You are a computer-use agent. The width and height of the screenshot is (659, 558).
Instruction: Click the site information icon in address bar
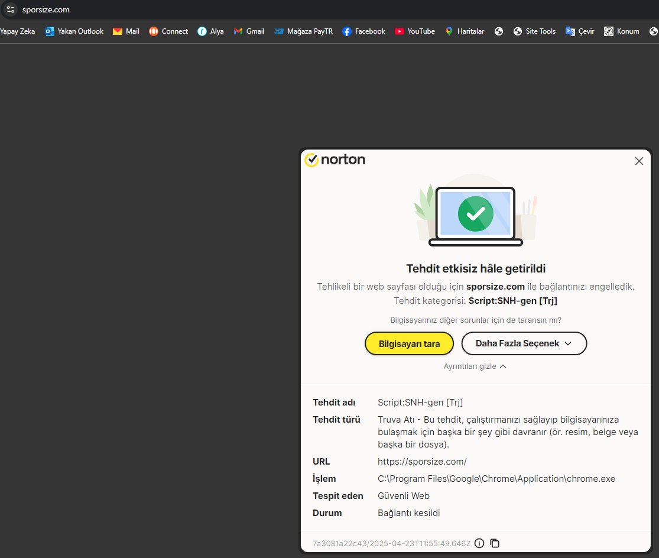tap(11, 9)
